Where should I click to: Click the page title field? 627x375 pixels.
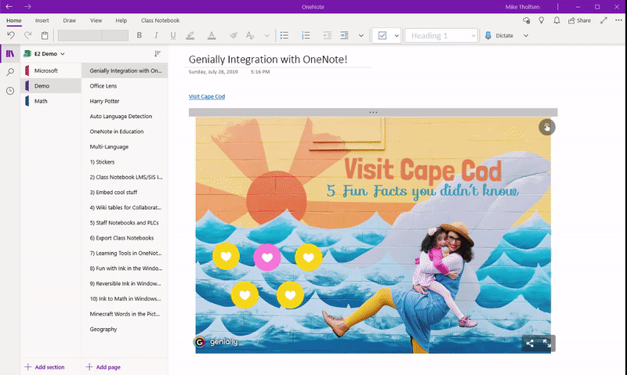(268, 59)
